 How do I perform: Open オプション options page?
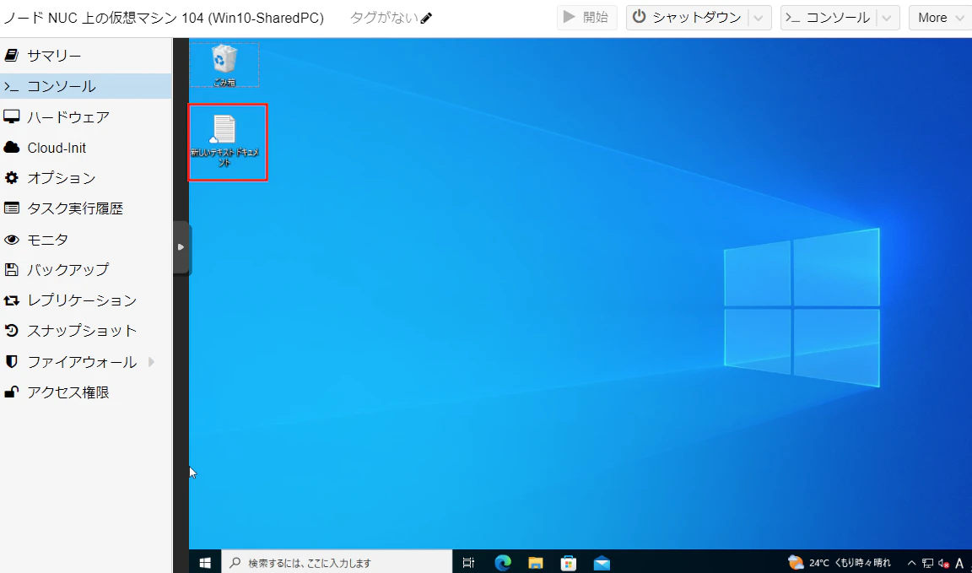tap(85, 178)
